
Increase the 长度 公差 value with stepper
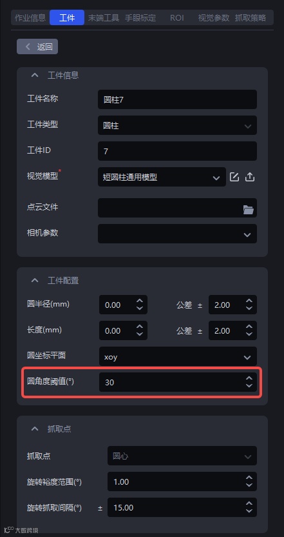(249, 327)
